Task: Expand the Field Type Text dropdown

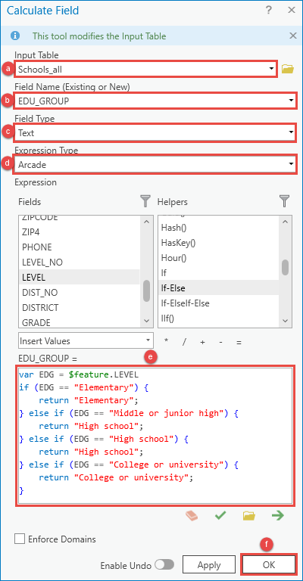Action: coord(155,133)
